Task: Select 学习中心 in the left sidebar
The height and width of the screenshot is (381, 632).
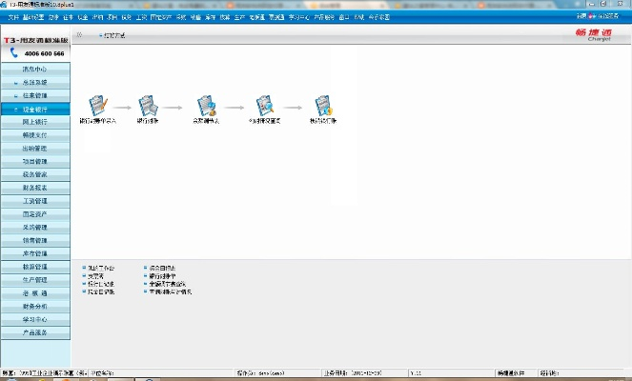Action: pos(35,320)
